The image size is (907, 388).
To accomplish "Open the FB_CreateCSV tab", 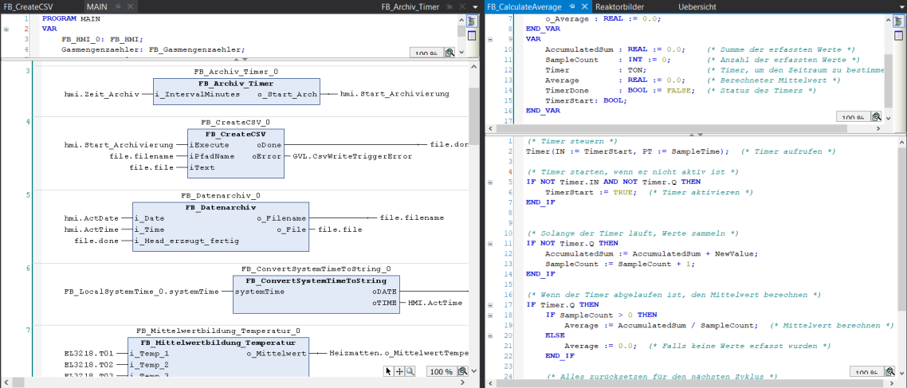I will 29,7.
